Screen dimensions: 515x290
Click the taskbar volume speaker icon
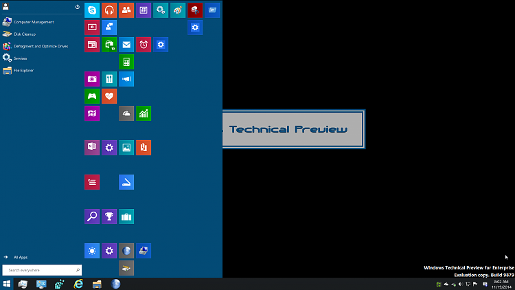461,284
